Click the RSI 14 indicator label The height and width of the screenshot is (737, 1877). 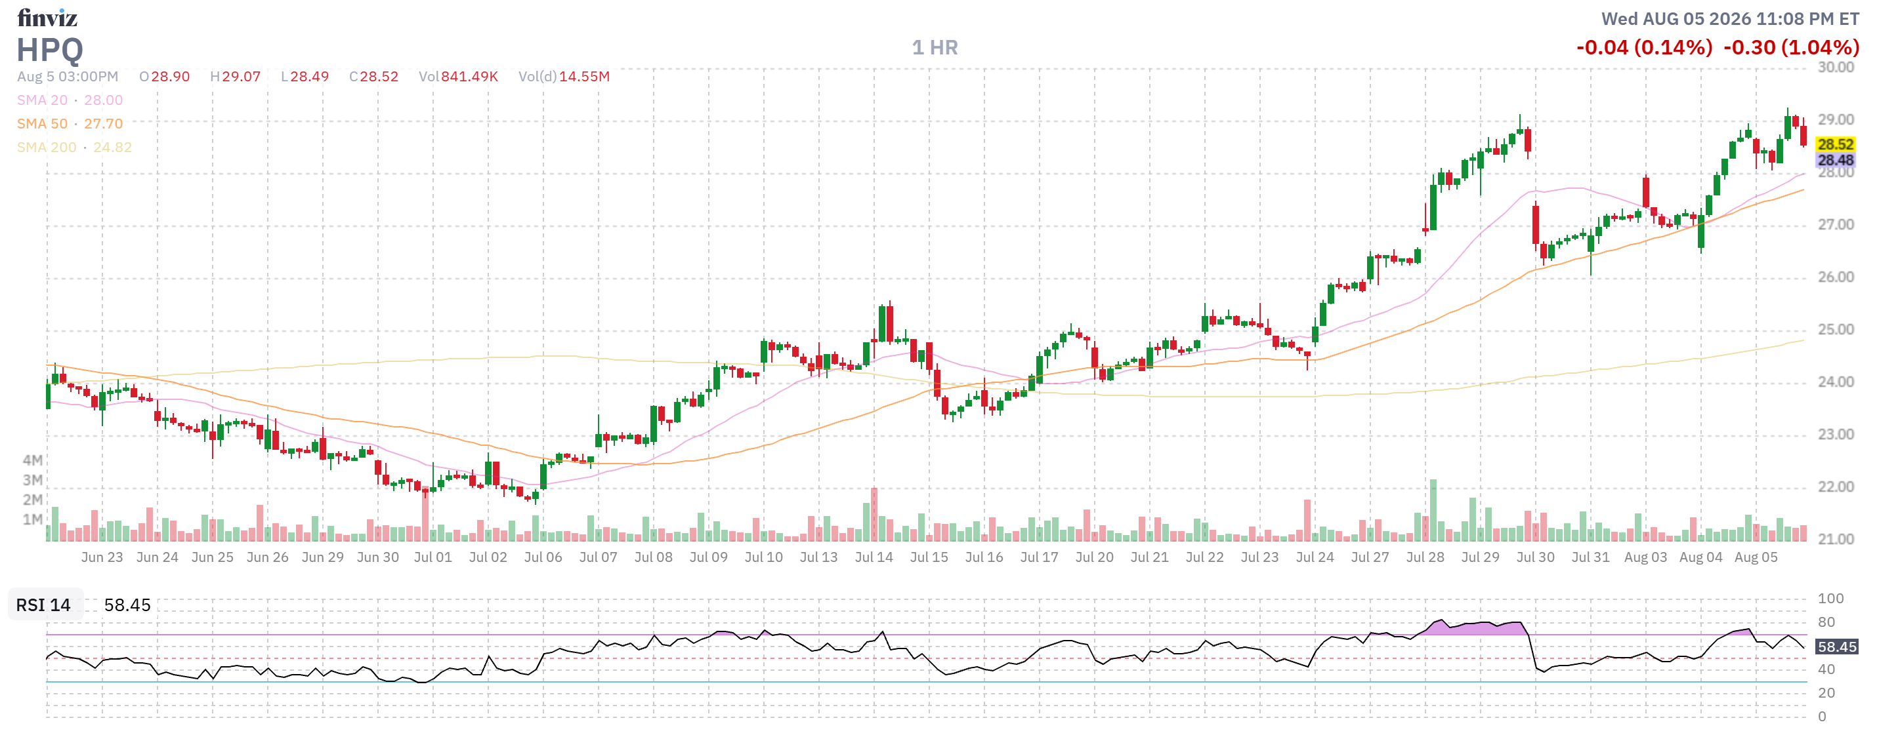pos(44,605)
